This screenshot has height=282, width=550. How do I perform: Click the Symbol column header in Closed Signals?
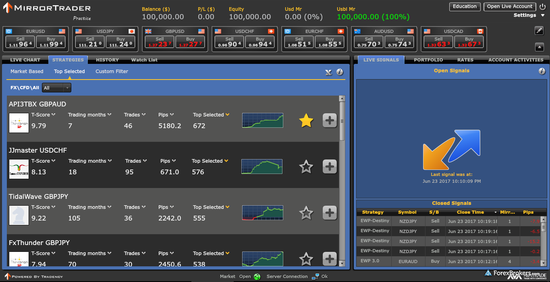point(407,213)
